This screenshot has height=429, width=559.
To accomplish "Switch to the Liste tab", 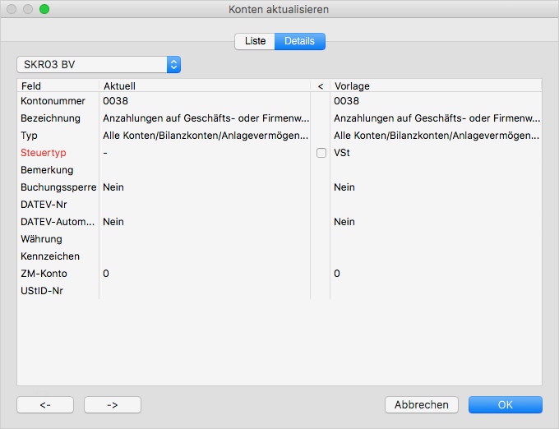I will [x=255, y=41].
